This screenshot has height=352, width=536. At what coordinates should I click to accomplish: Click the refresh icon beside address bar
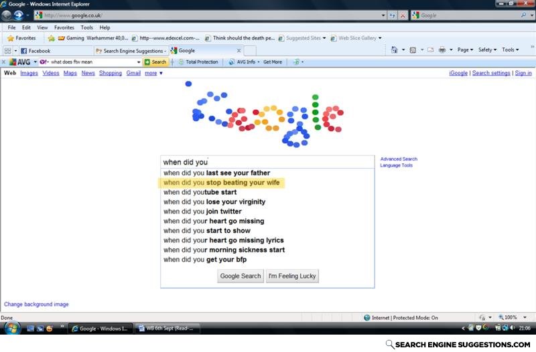click(x=393, y=15)
